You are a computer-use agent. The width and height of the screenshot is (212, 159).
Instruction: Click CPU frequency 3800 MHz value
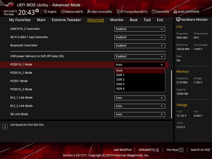[x=182, y=38]
